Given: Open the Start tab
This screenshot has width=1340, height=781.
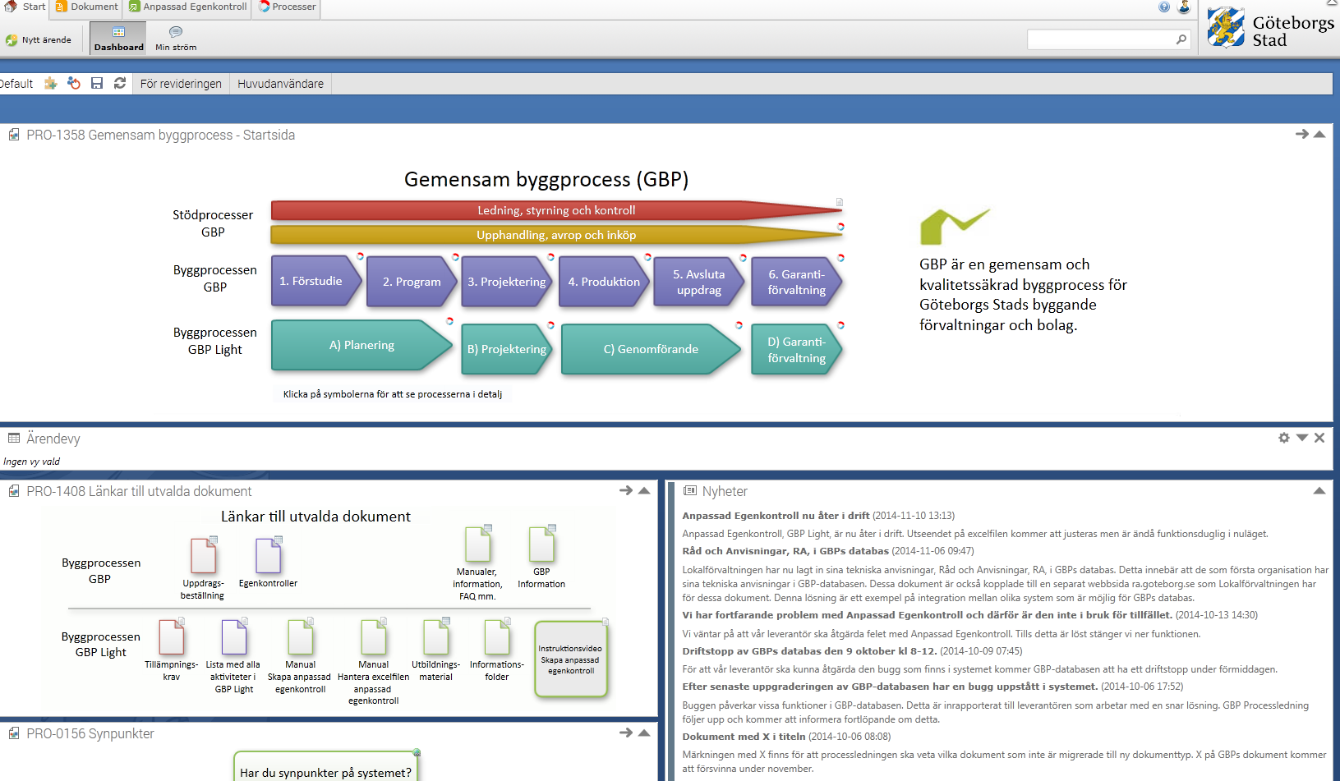Looking at the screenshot, I should click(x=25, y=7).
